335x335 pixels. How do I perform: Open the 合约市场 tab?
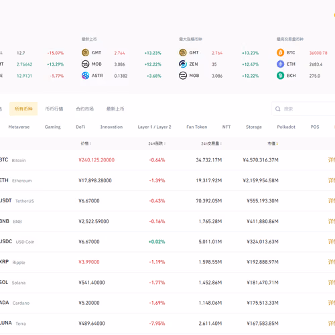(x=84, y=109)
